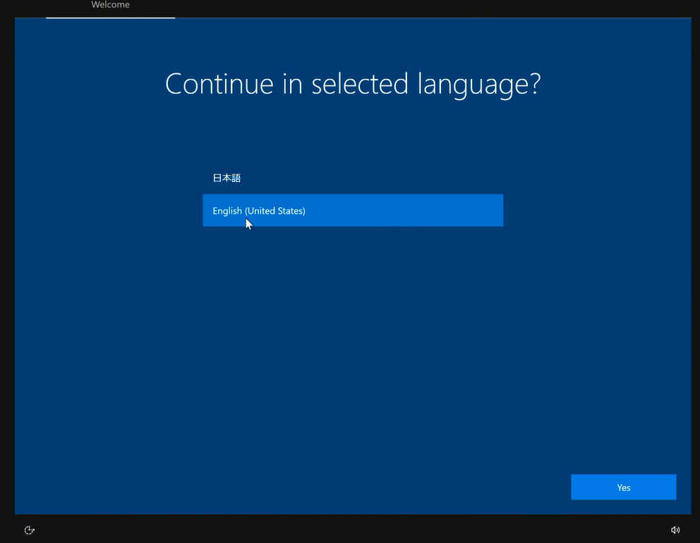Adjust audio via the sound icon
This screenshot has width=700, height=543.
pos(675,530)
